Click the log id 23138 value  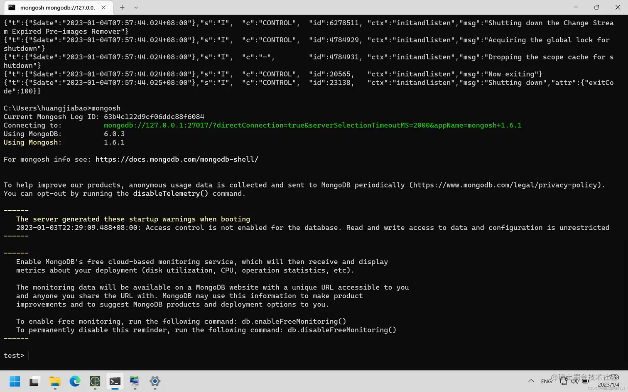pos(340,83)
